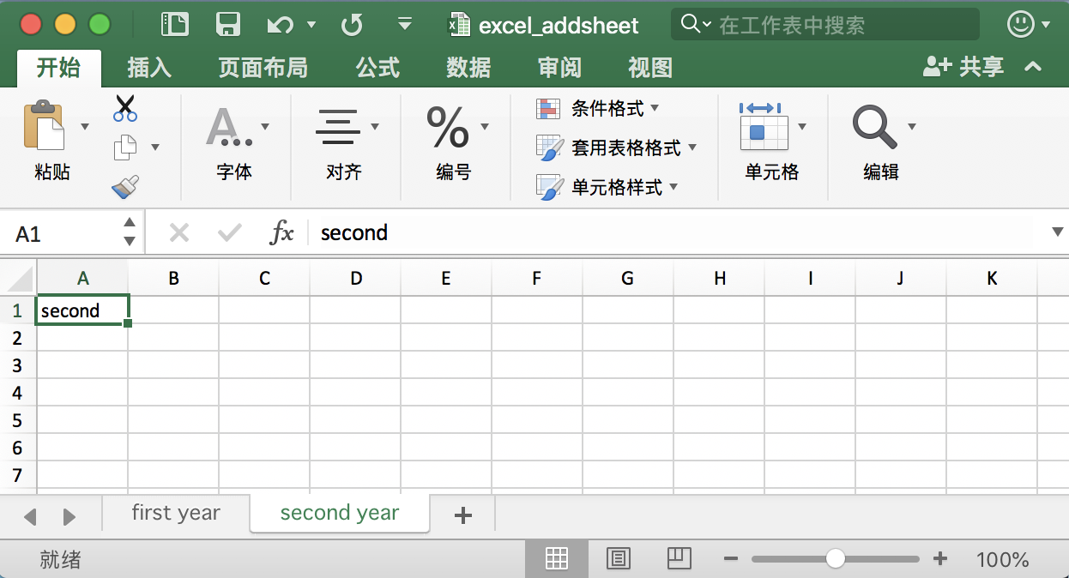Image resolution: width=1069 pixels, height=578 pixels.
Task: Click the Undo arrow icon
Action: [280, 25]
